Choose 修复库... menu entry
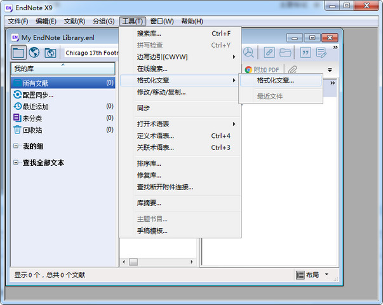The image size is (383, 305). (180, 175)
